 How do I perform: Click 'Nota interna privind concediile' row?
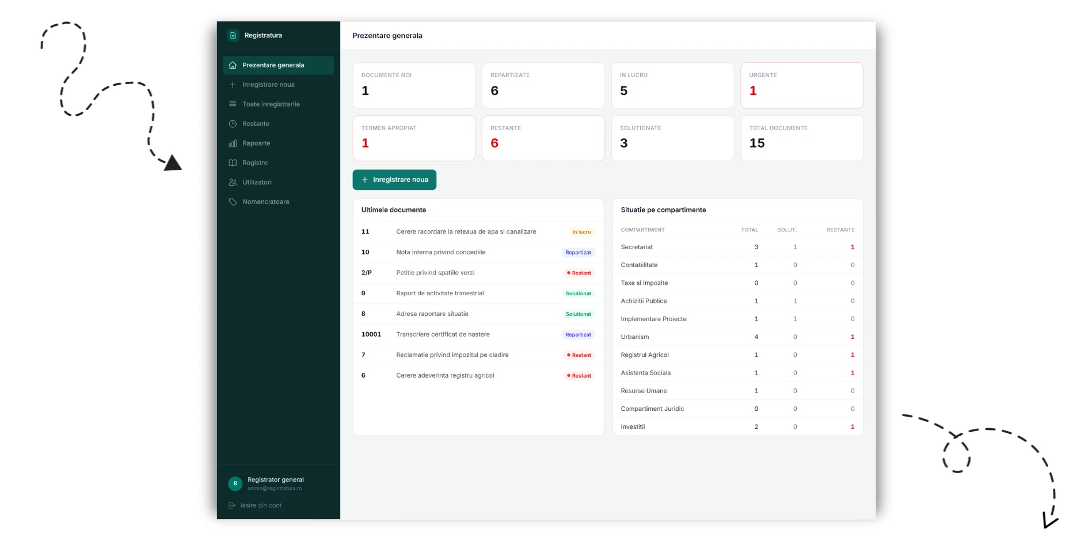pos(478,253)
